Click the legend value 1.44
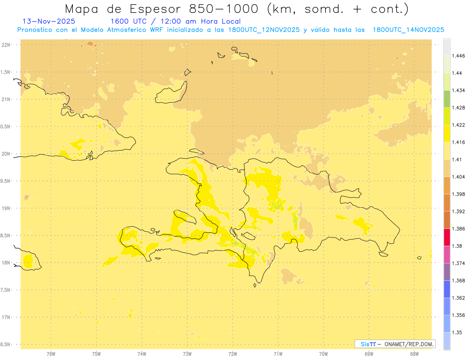 [x=456, y=73]
